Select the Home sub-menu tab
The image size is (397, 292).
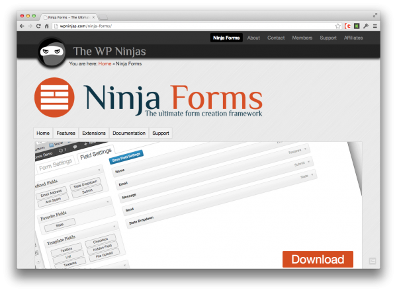(x=43, y=133)
